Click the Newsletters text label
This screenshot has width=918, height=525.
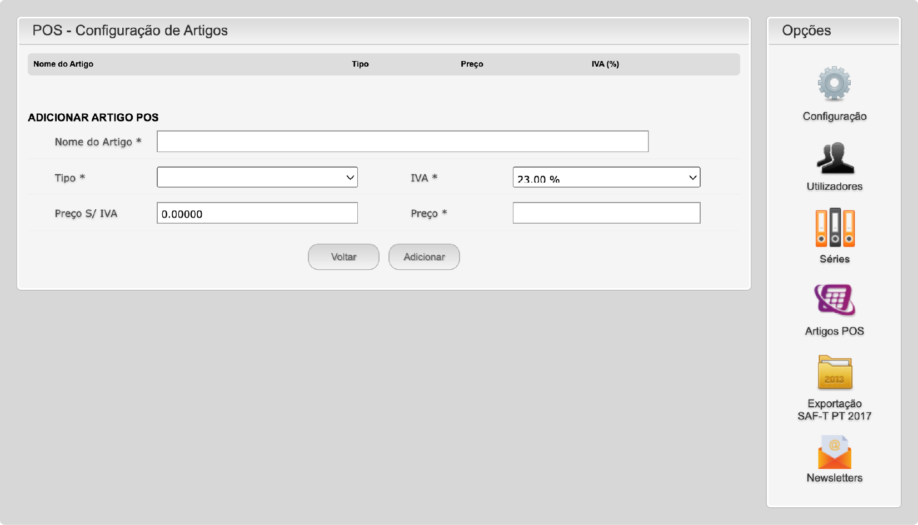(x=835, y=478)
